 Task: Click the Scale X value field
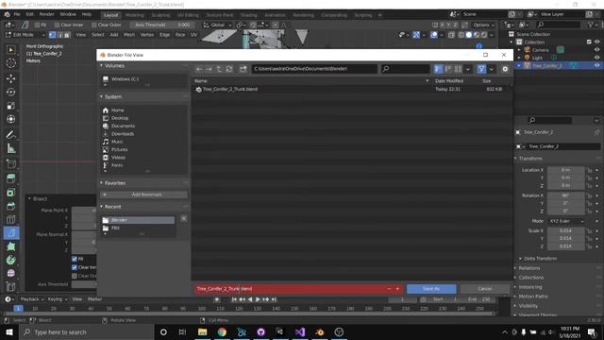[565, 230]
